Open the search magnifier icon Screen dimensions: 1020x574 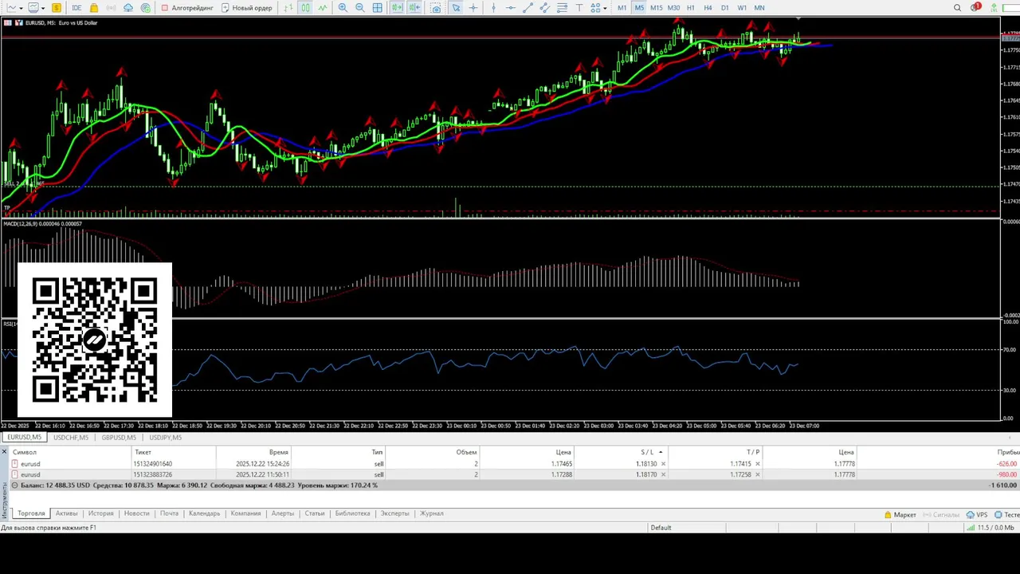click(958, 8)
